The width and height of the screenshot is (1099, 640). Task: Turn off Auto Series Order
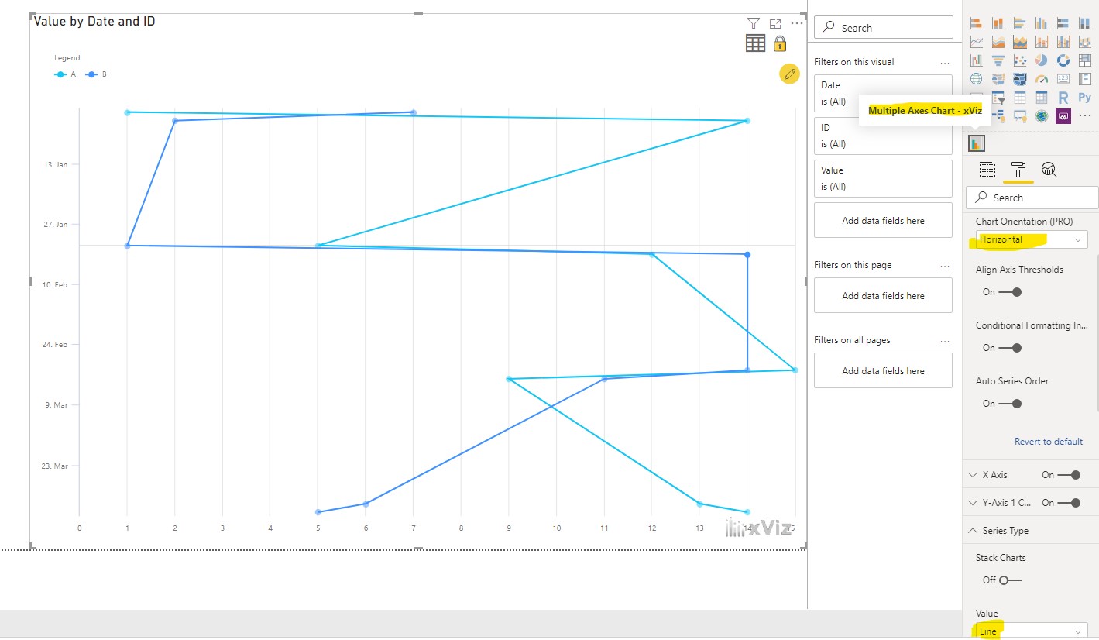pos(1010,404)
